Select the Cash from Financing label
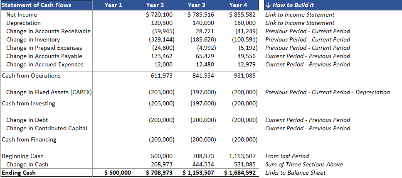This screenshot has width=402, height=178. (29, 139)
